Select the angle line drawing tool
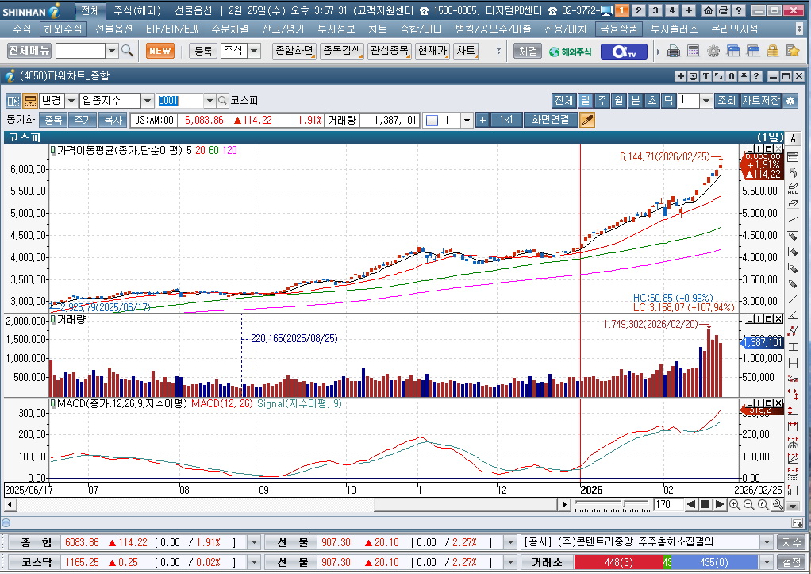811x574 pixels. point(793,316)
